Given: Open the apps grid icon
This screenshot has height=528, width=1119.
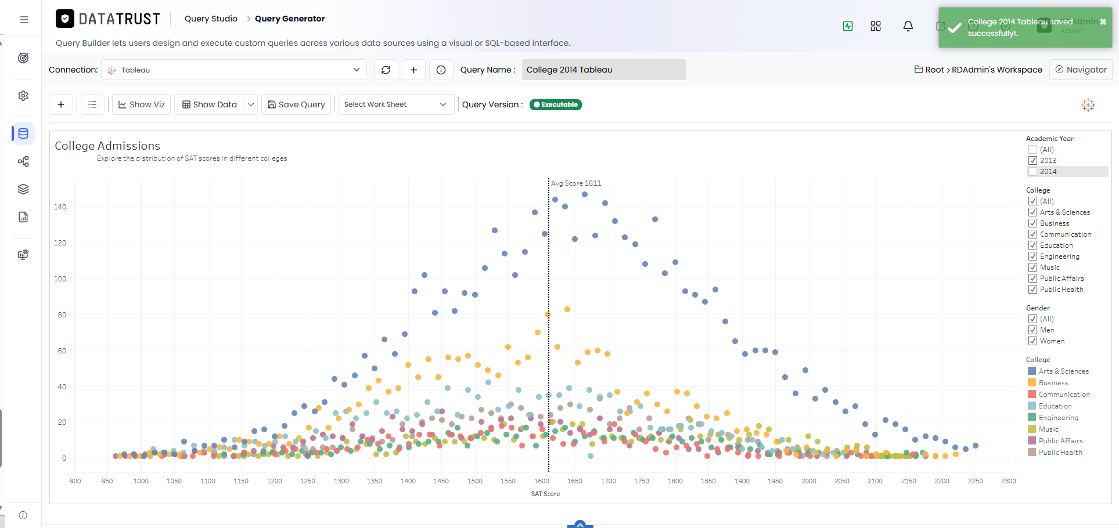Looking at the screenshot, I should pos(876,26).
